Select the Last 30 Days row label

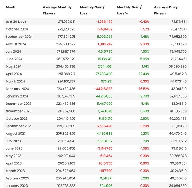15,22
